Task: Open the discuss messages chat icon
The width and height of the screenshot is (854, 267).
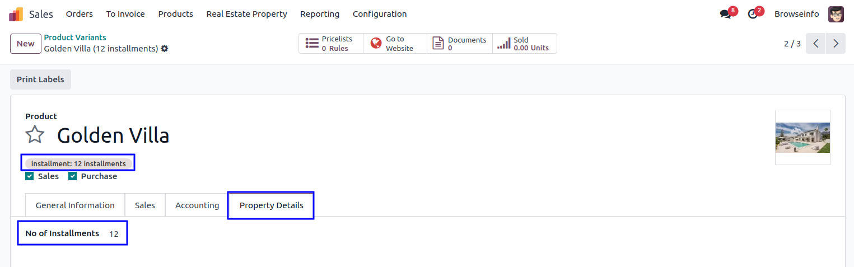Action: (x=726, y=14)
